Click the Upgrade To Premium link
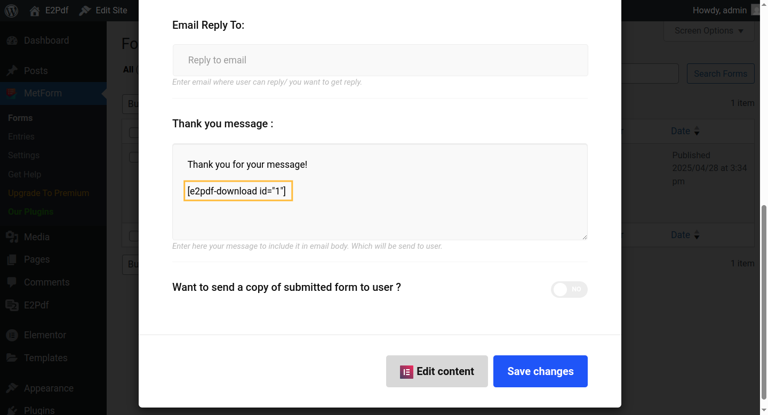 49,193
